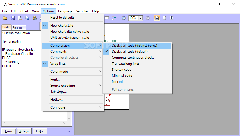Toggle Flow chart style option
The image size is (240, 136).
(x=72, y=25)
